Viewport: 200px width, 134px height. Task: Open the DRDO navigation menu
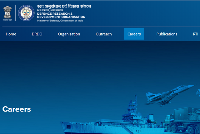point(37,34)
